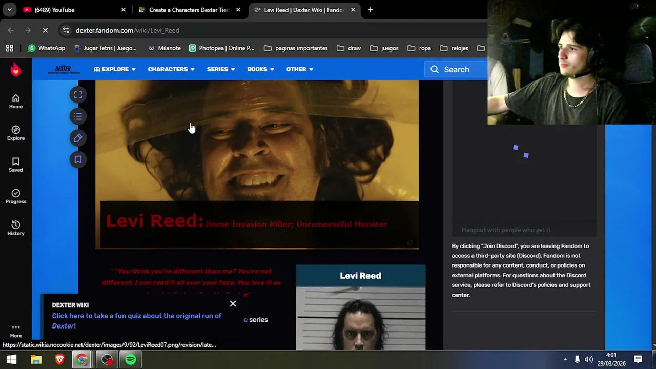Open juegos bookmark folder

384,48
